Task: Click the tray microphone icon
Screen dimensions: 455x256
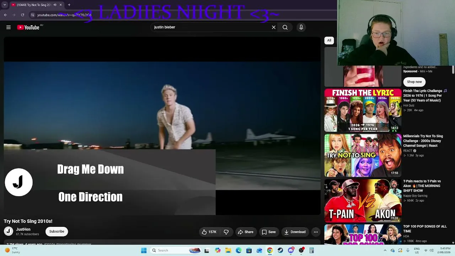Action: tap(408, 250)
